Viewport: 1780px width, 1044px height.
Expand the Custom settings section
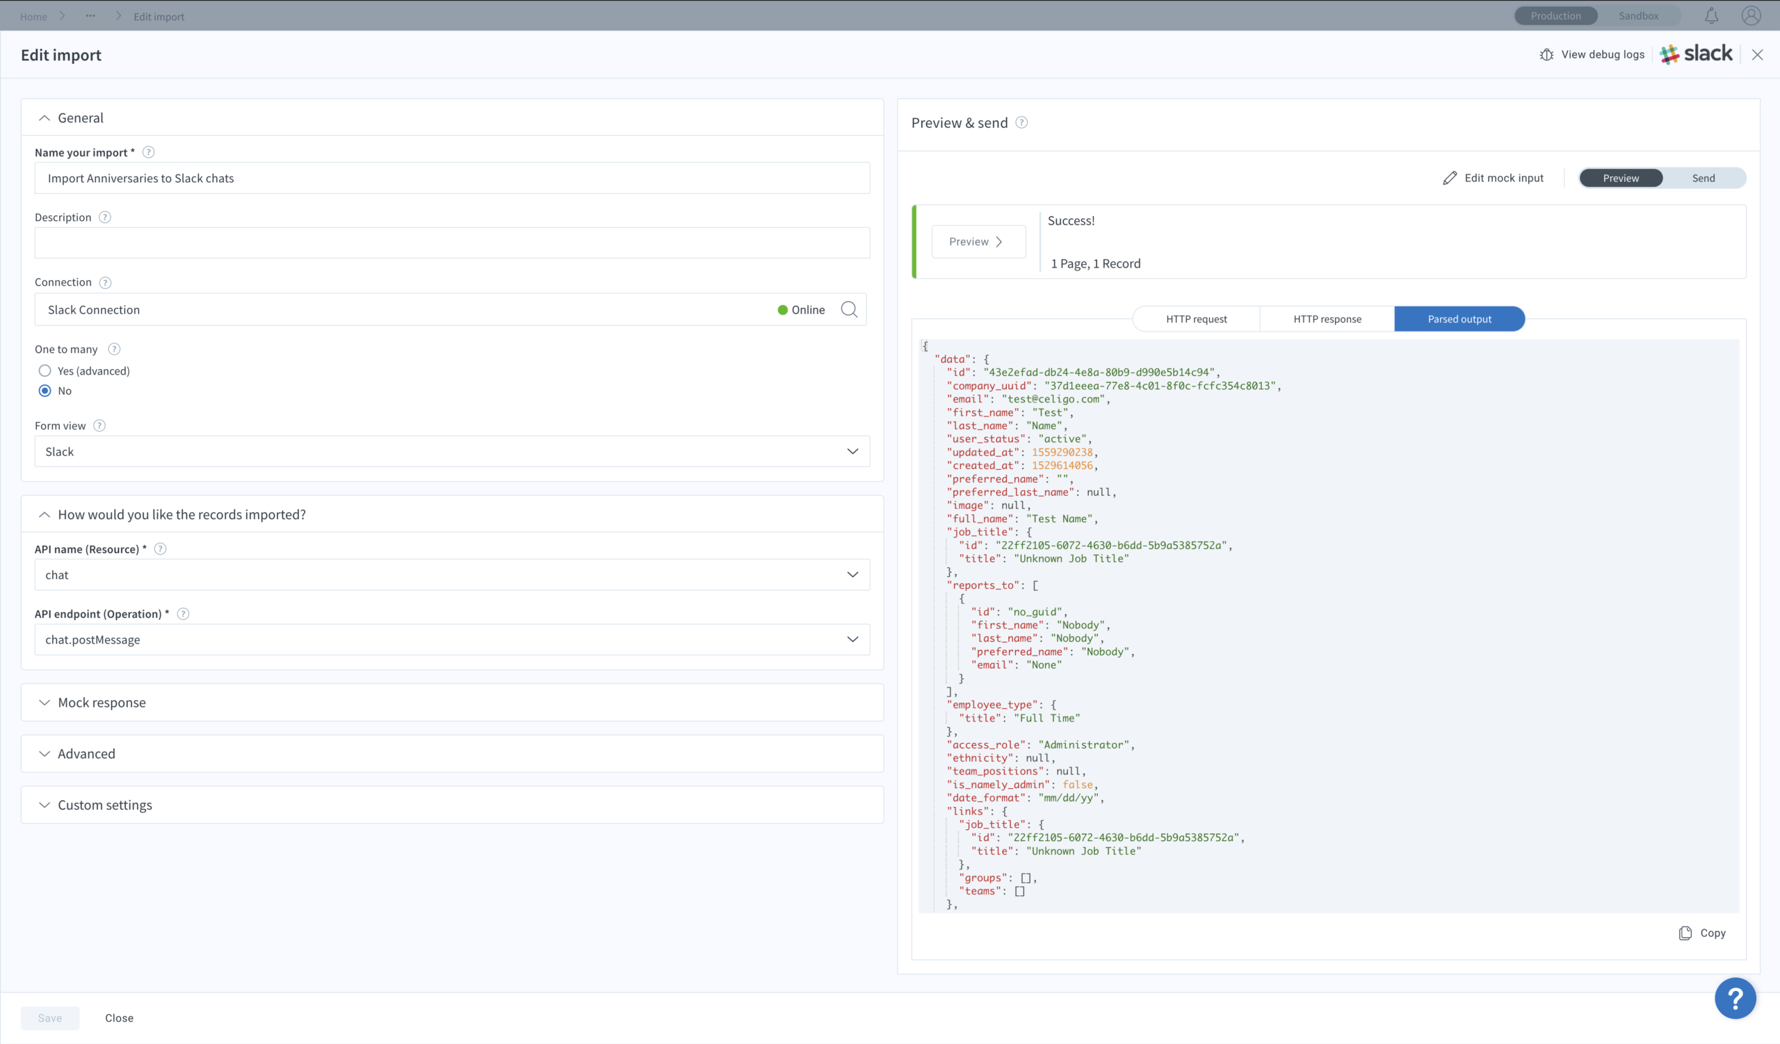452,805
